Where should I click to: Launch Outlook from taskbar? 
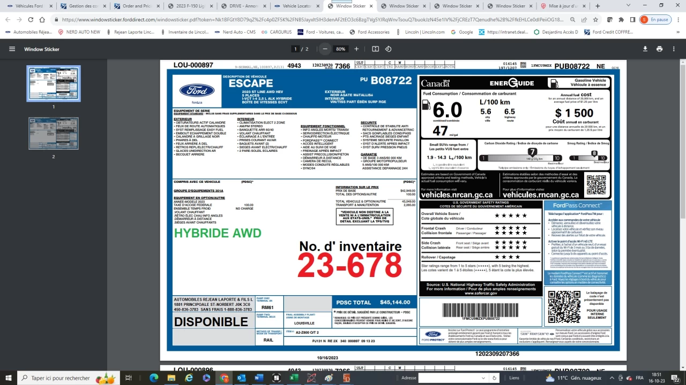(x=241, y=378)
